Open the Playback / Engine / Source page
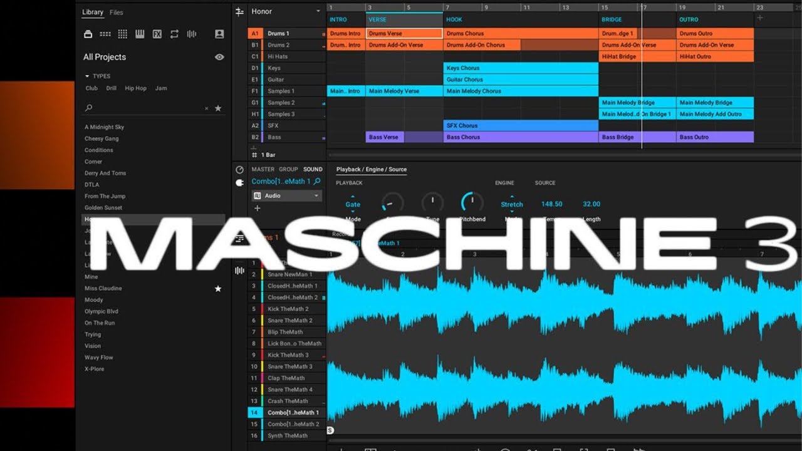 372,169
